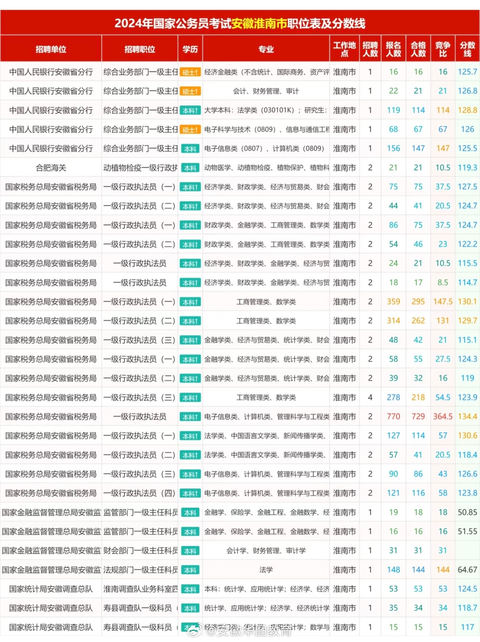Select the orange score 128.8
The width and height of the screenshot is (480, 642).
(467, 110)
